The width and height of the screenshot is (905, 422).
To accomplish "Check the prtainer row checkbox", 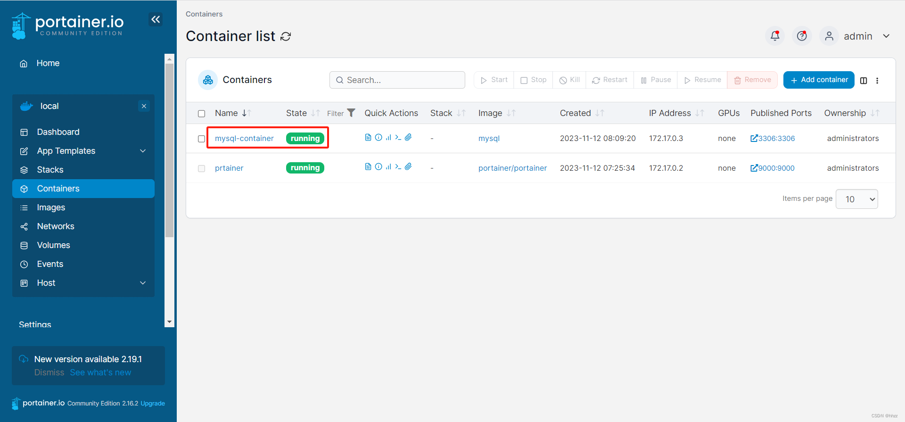I will [x=202, y=168].
